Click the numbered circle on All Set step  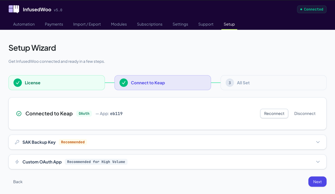[229, 83]
